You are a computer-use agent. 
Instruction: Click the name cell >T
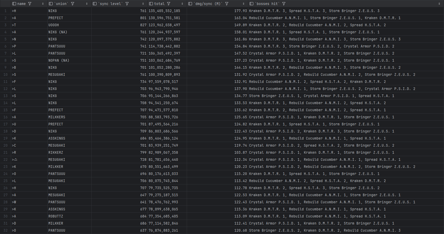tap(14, 25)
